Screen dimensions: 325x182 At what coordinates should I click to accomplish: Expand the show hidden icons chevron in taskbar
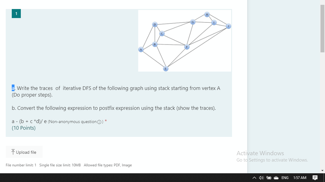coord(254,177)
